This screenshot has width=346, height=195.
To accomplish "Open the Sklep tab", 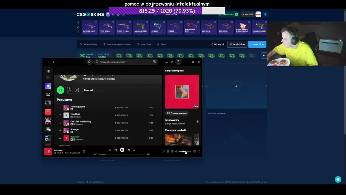I will 161,44.
